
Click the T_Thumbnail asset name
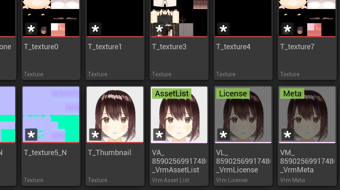click(x=110, y=153)
